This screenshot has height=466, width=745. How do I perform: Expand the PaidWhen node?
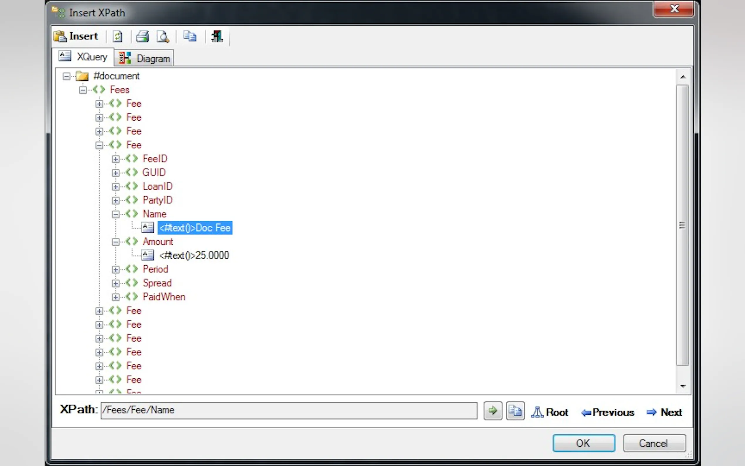(116, 297)
